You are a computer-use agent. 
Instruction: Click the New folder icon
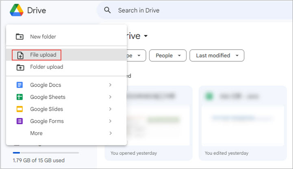click(x=20, y=37)
